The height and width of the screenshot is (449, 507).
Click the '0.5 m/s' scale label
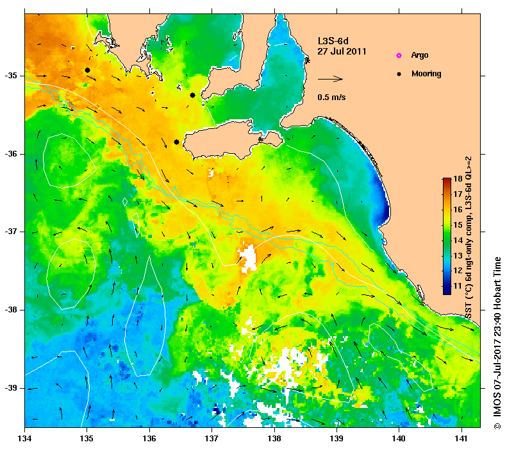331,97
